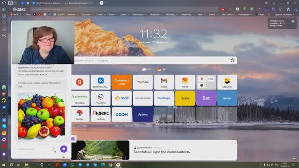Open the @mail tile

point(122,98)
